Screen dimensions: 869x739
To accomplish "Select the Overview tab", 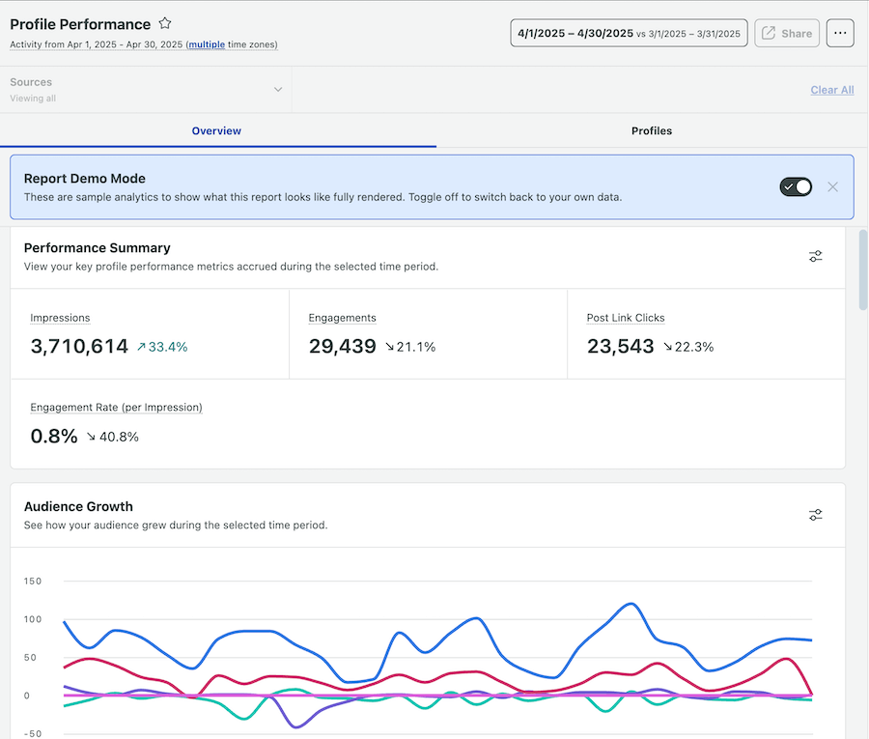I will [216, 130].
